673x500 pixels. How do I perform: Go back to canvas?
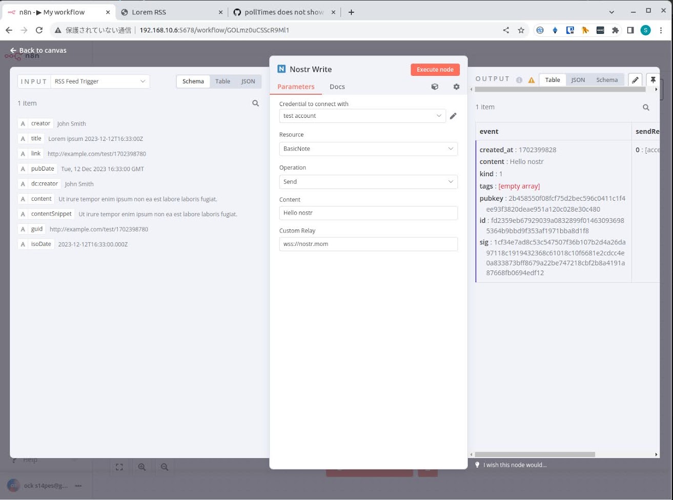pos(38,50)
